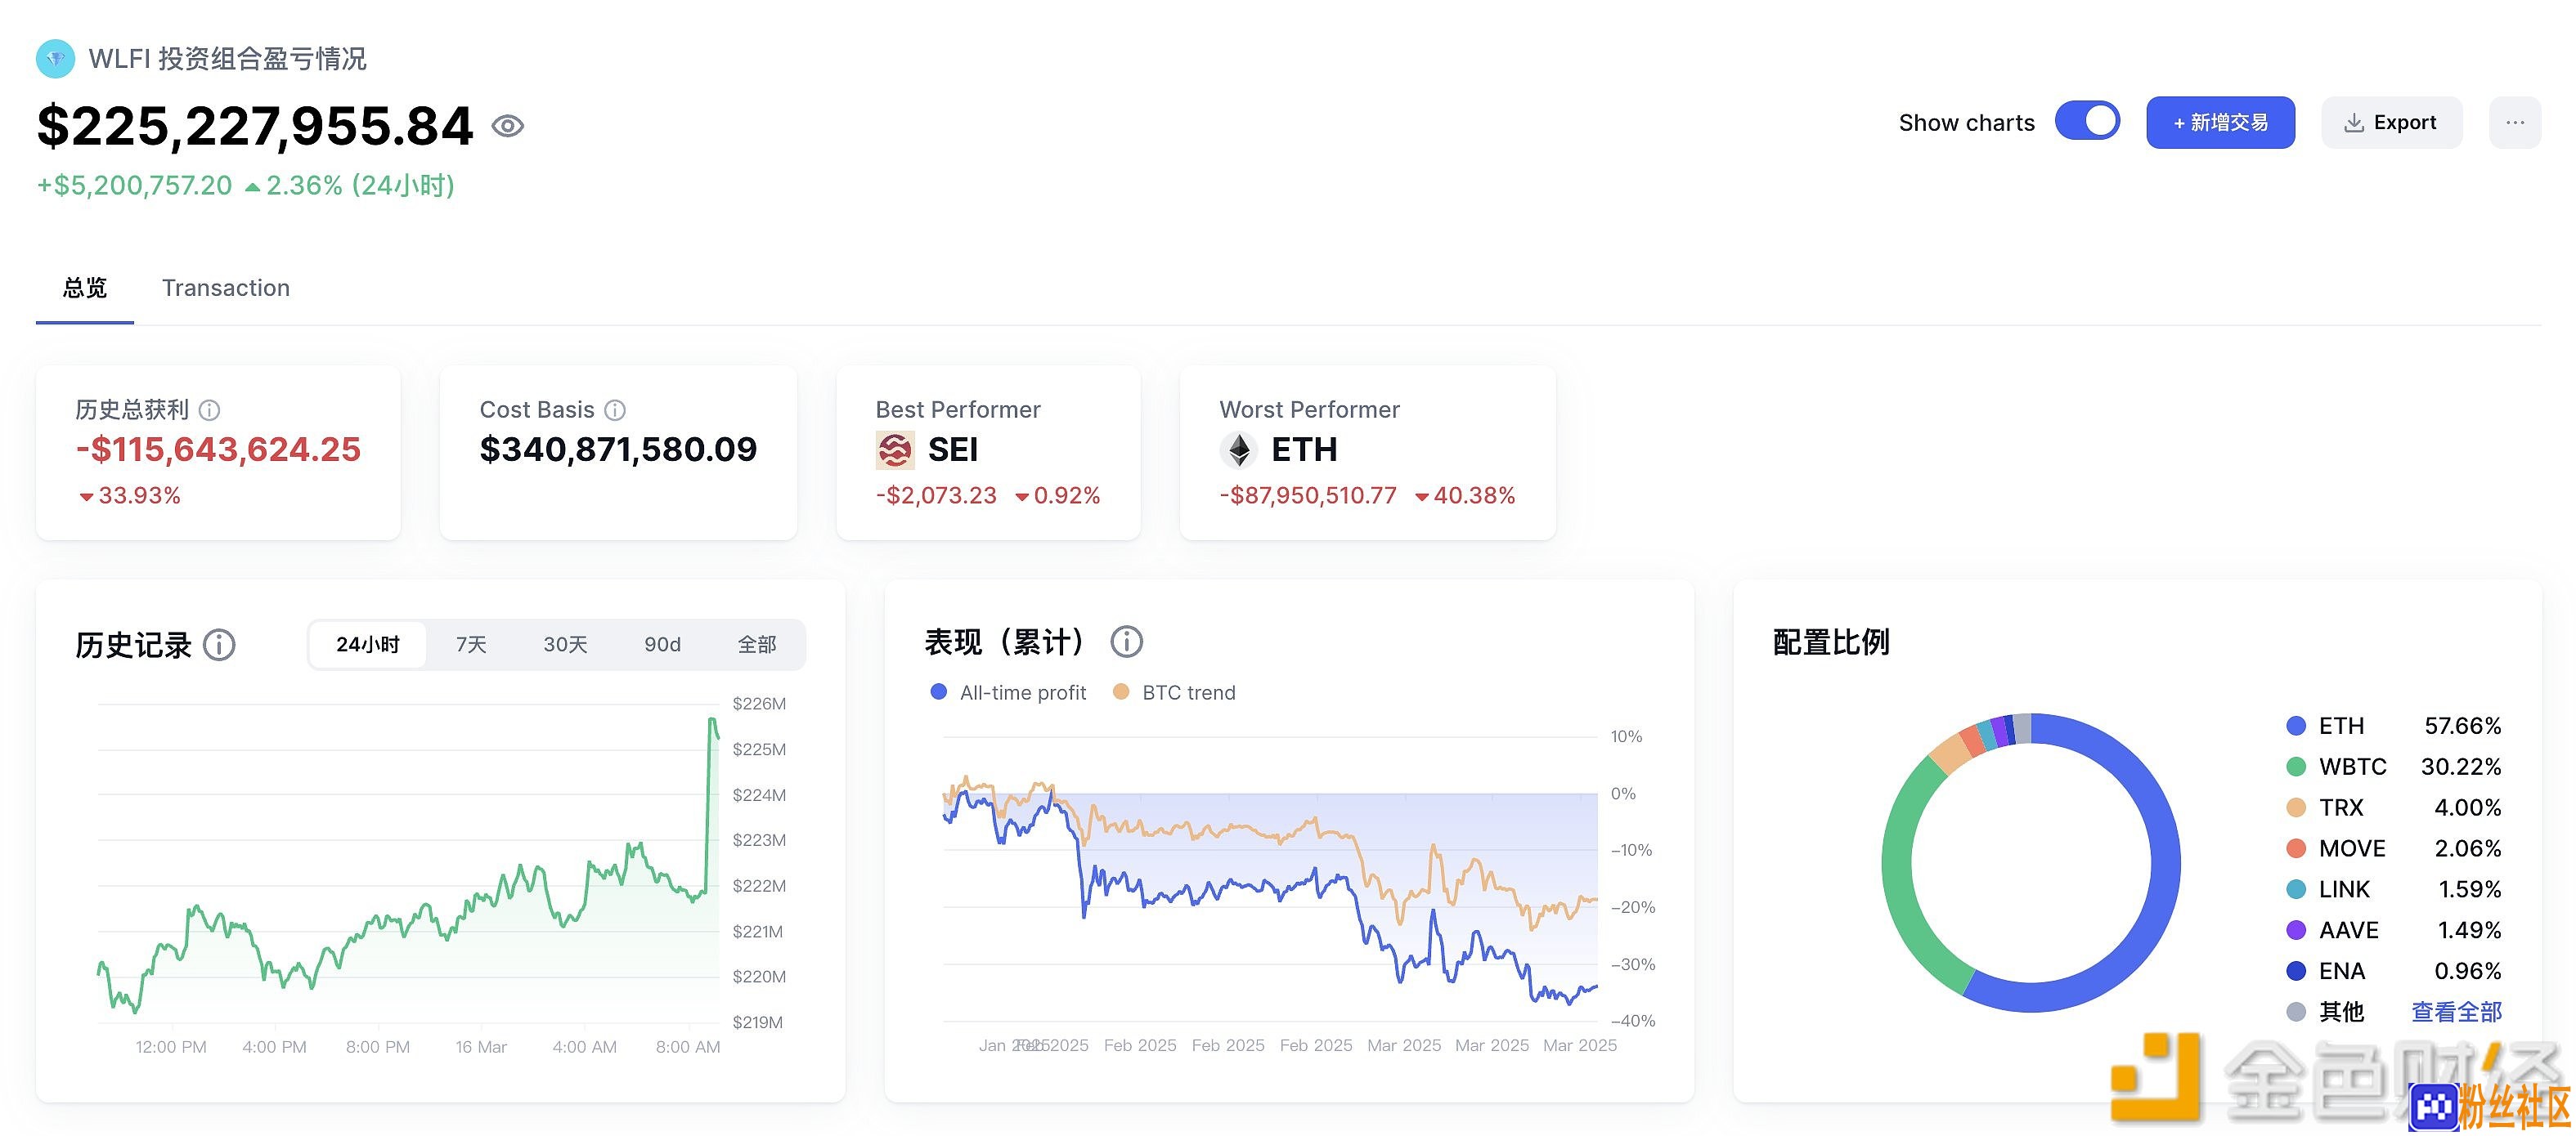Click the SEI token icon
The image size is (2576, 1136).
click(895, 450)
